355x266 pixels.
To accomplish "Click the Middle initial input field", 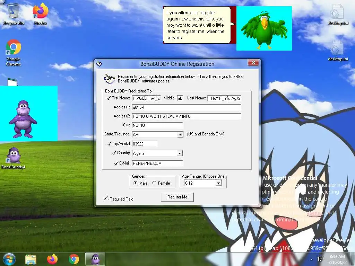I will tap(180, 98).
